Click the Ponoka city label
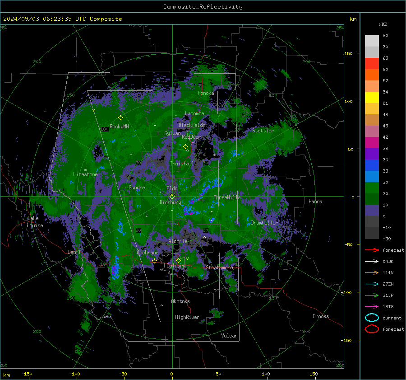 point(206,93)
